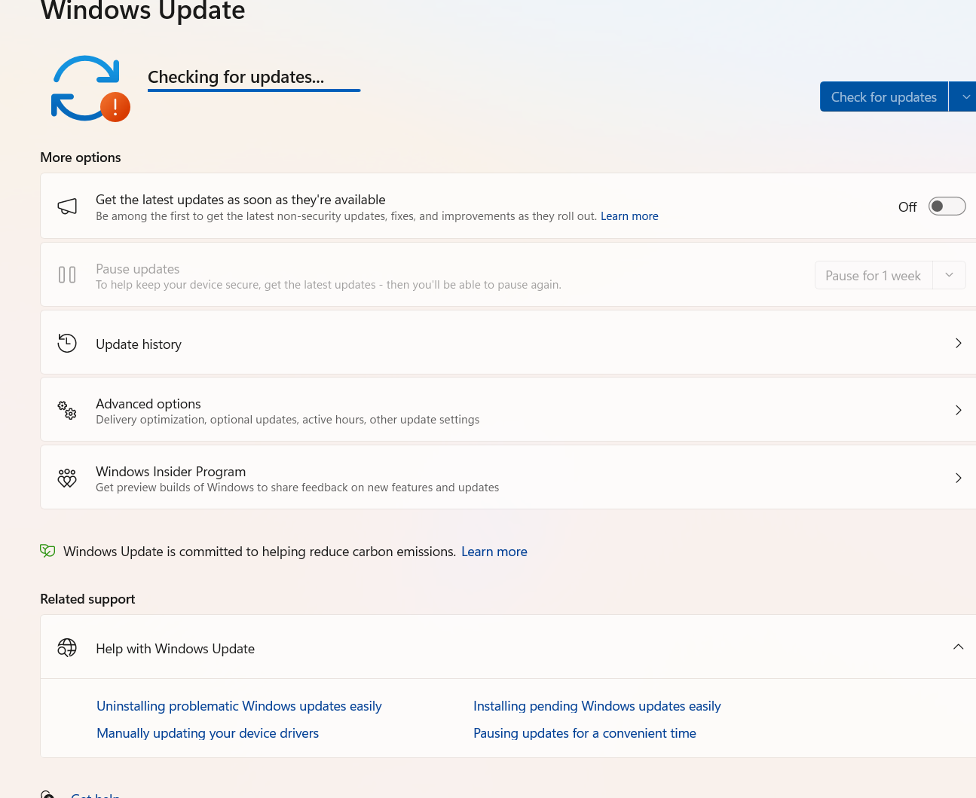Click the Pause updates title text
This screenshot has width=976, height=798.
pos(137,269)
